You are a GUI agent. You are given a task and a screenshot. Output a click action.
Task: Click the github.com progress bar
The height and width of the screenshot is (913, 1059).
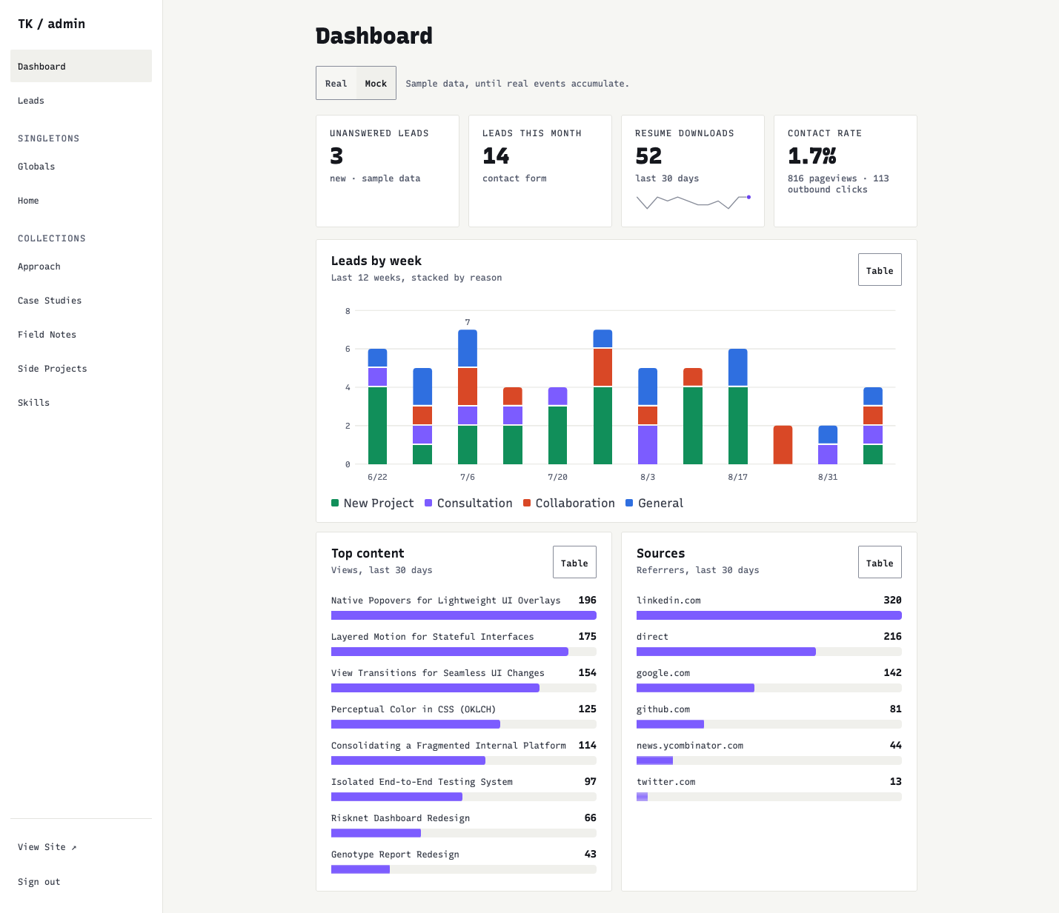pos(769,724)
